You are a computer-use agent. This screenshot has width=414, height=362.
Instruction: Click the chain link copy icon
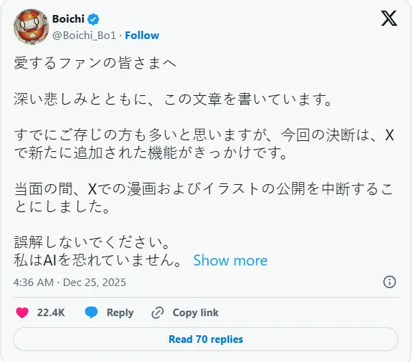157,313
